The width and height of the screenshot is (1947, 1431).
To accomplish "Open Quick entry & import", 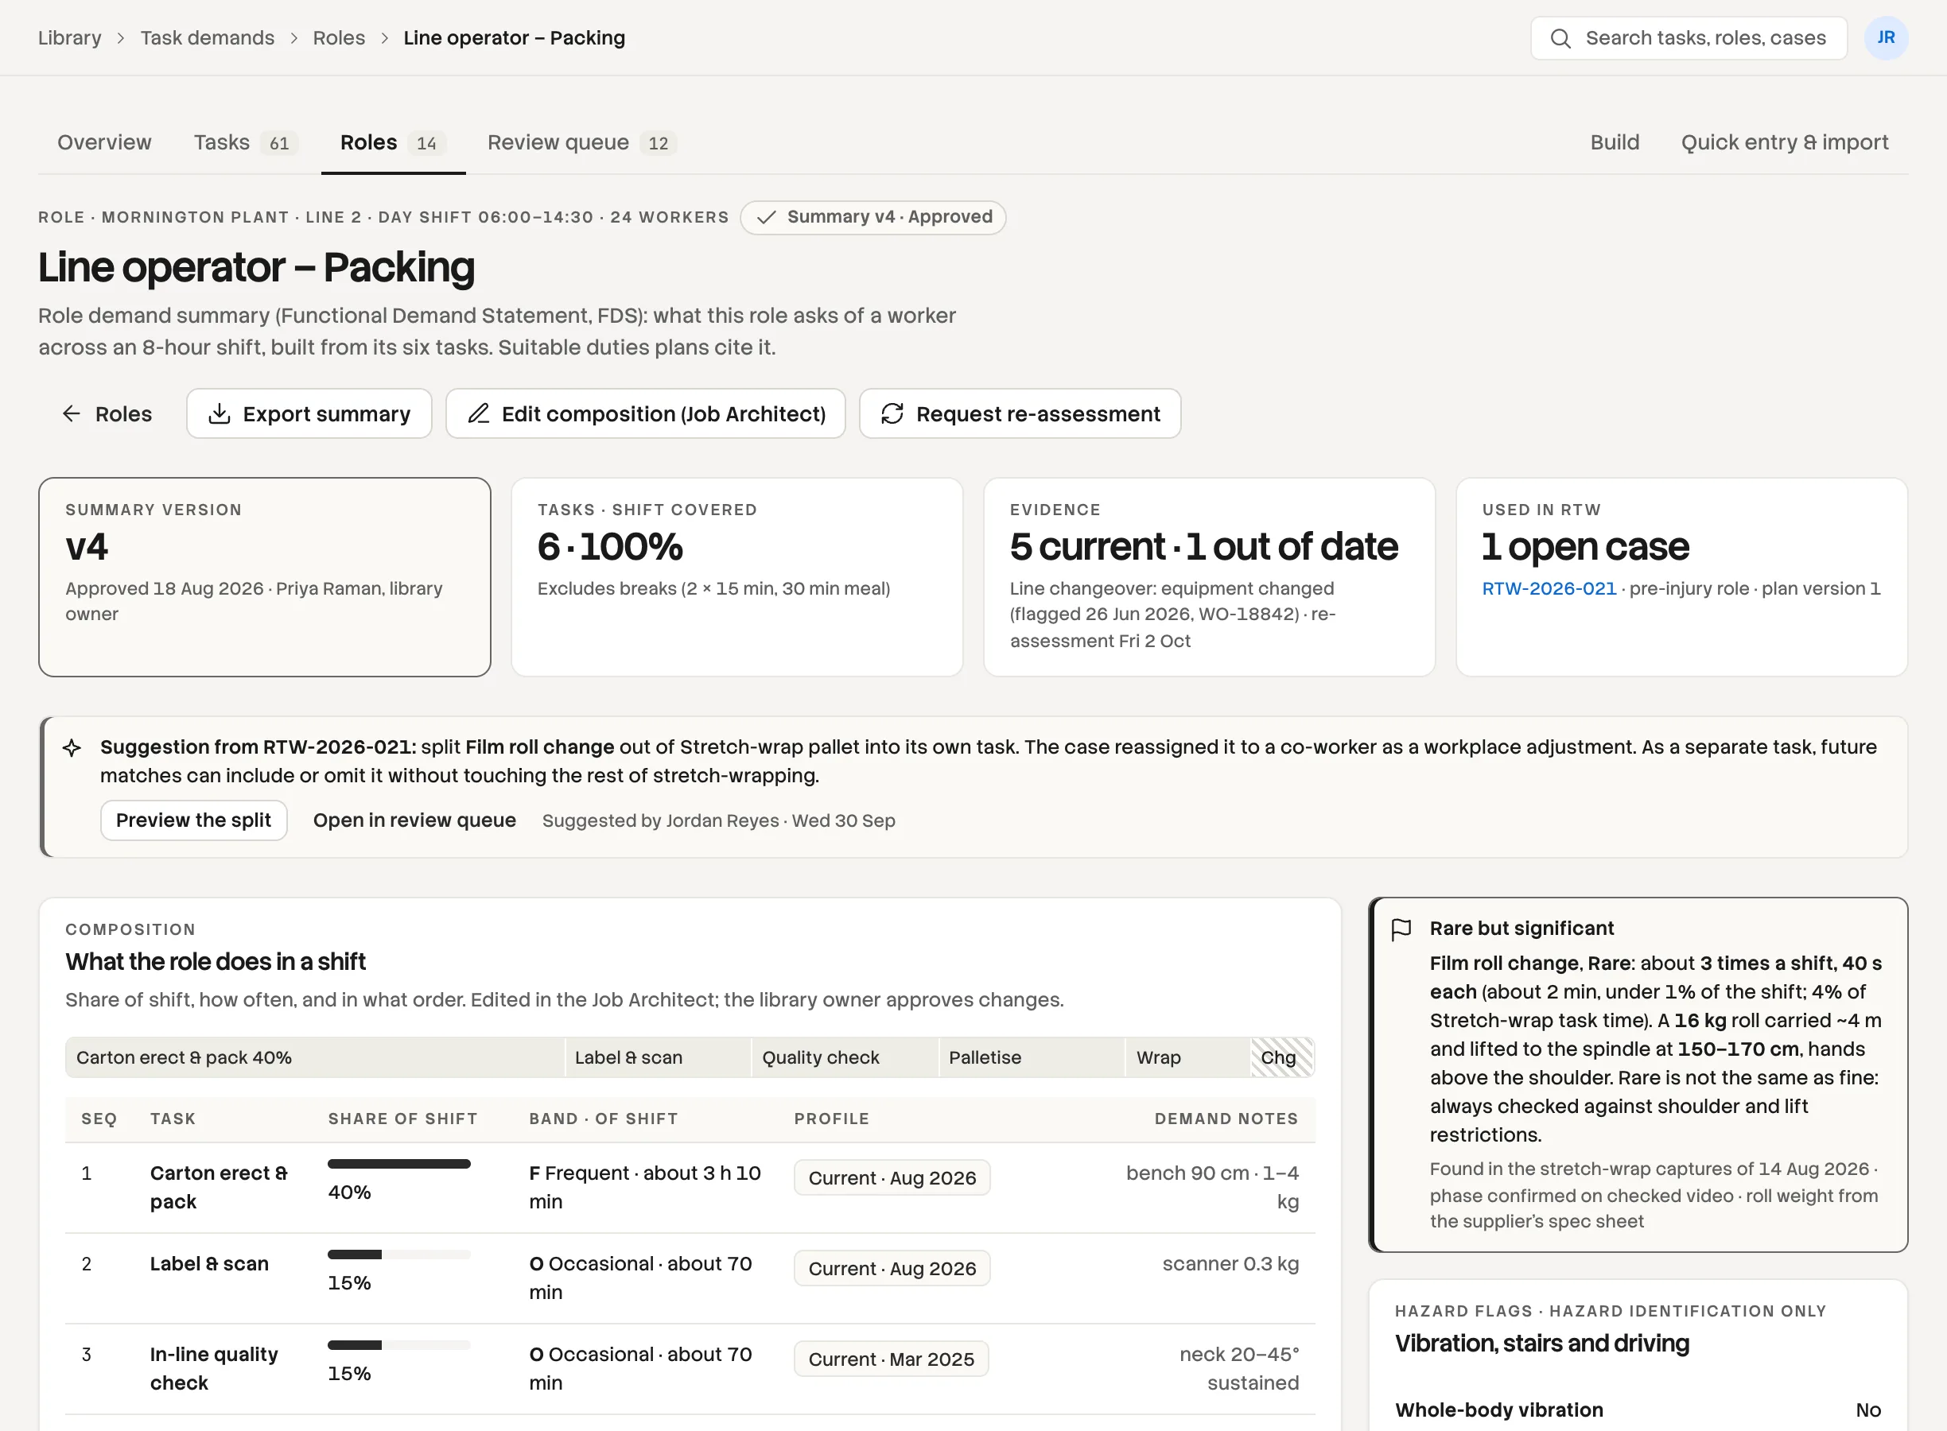I will point(1784,142).
